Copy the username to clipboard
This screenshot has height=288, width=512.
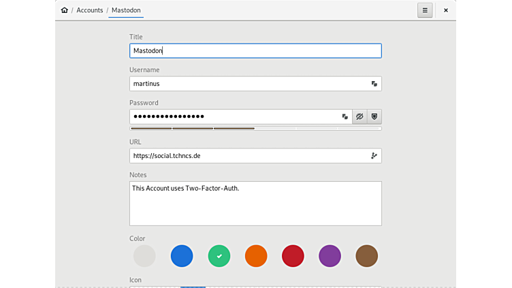(x=374, y=84)
